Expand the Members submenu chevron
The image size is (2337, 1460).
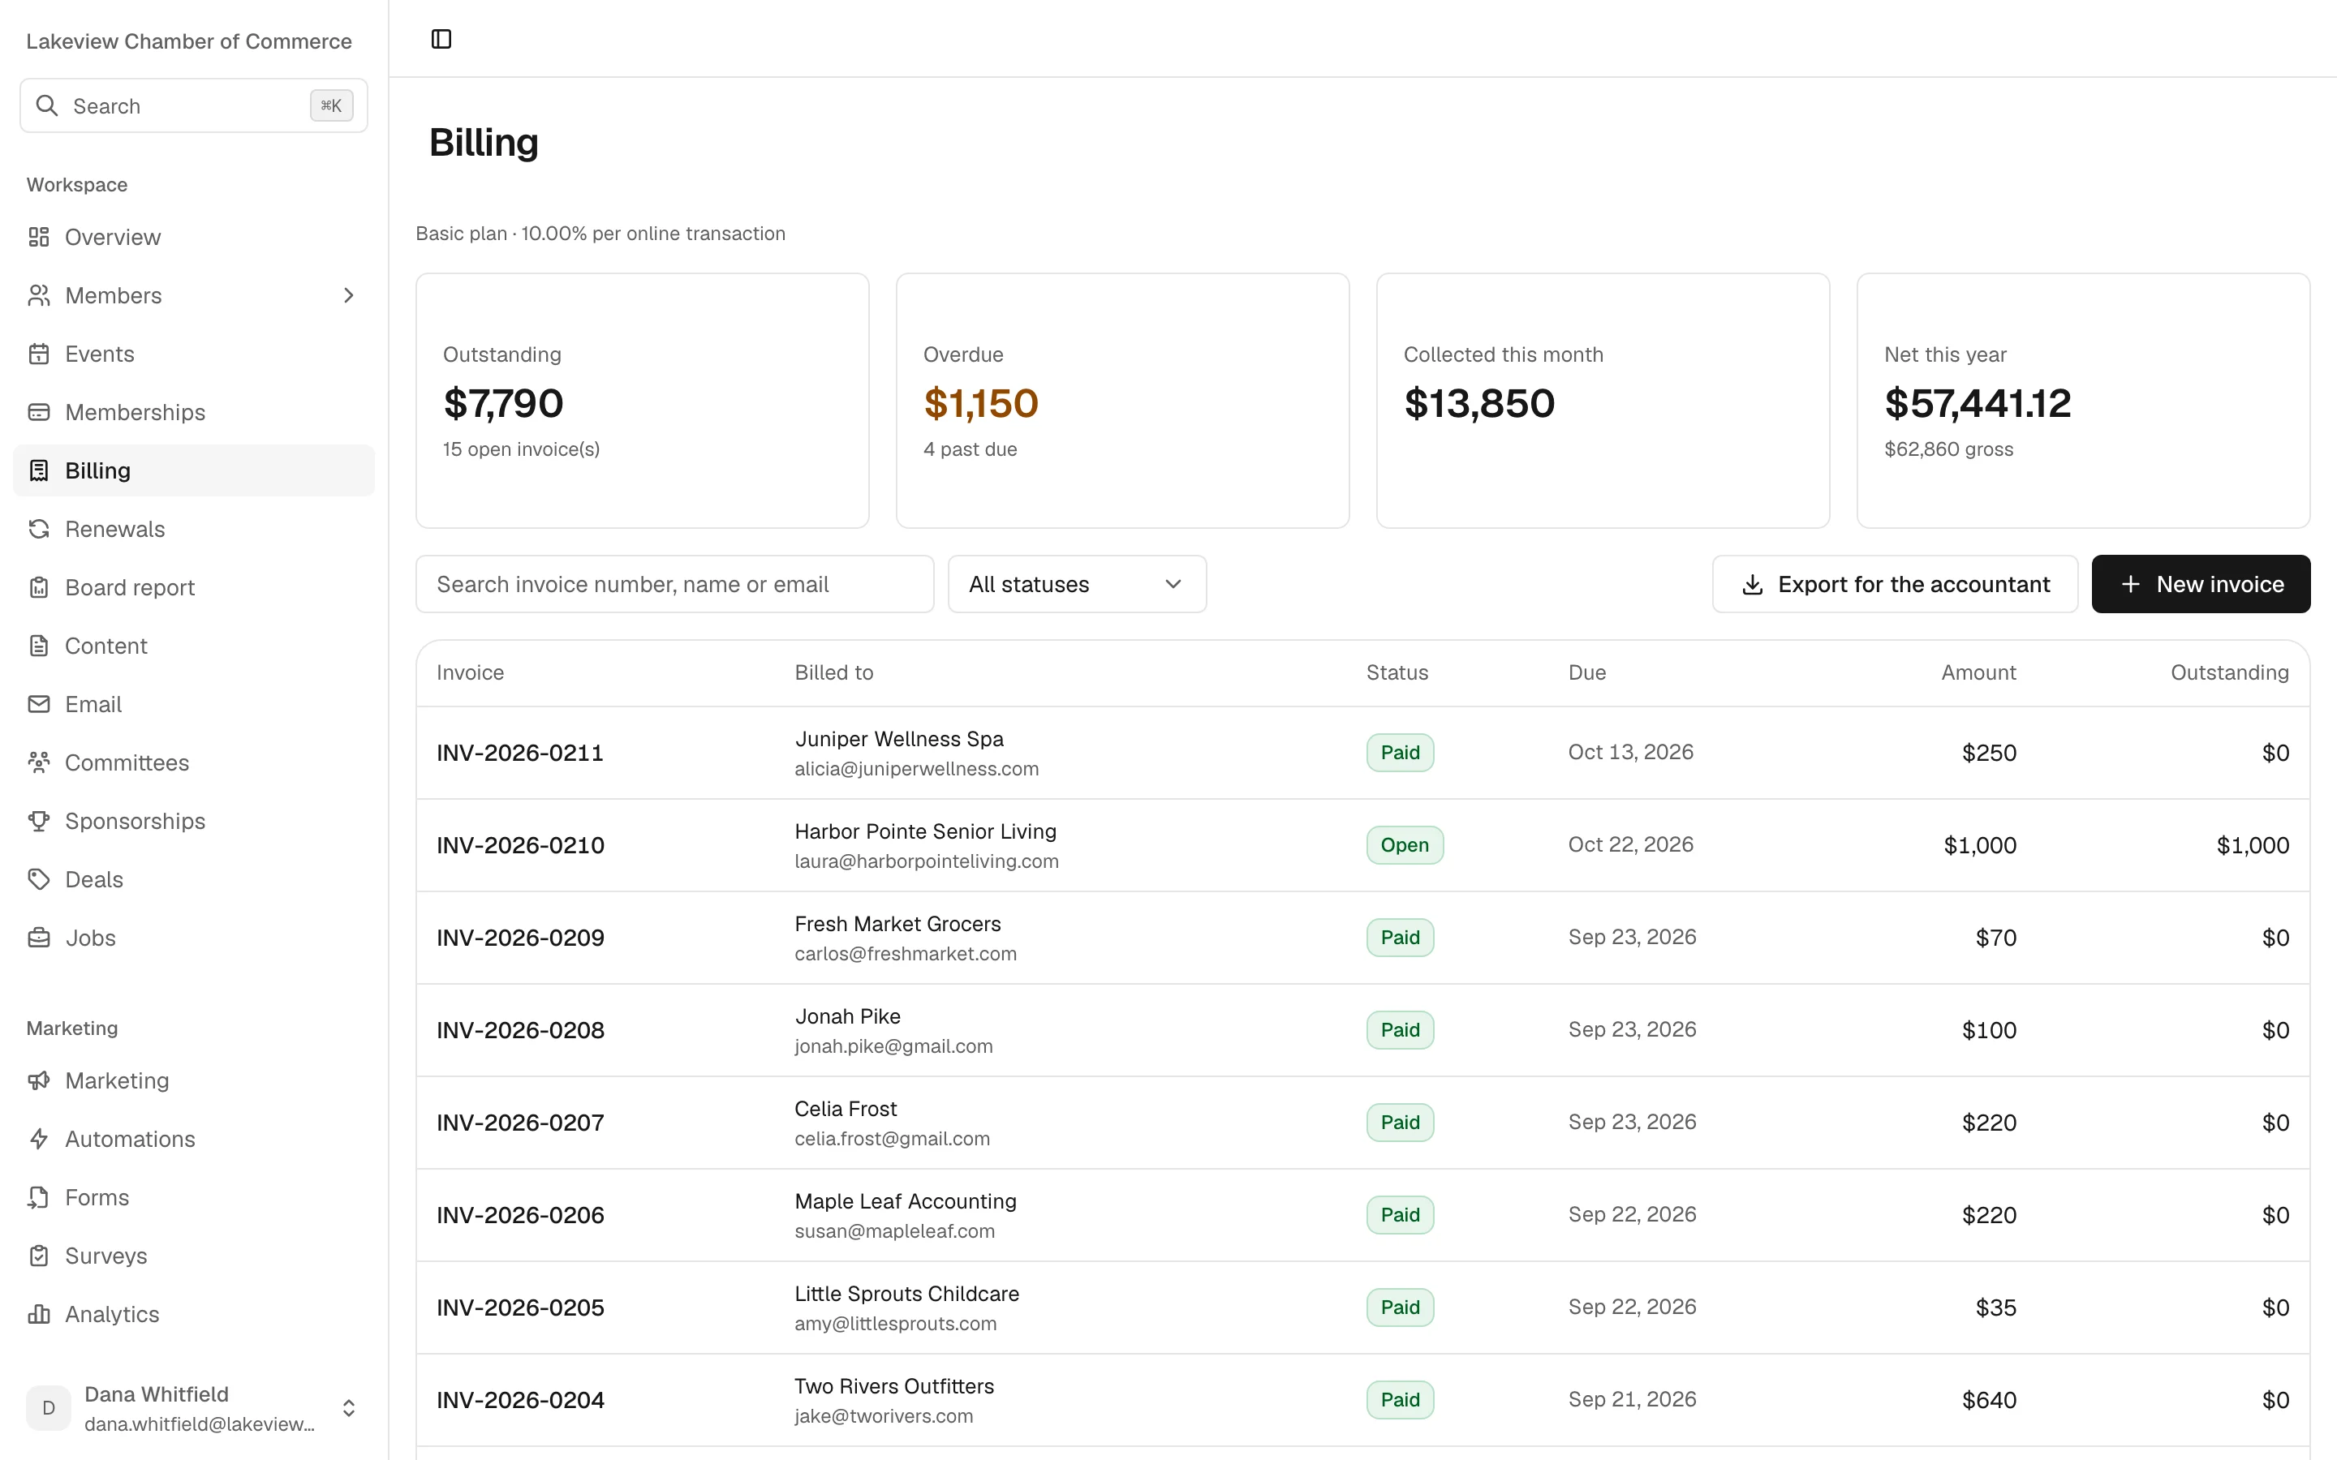pos(349,295)
